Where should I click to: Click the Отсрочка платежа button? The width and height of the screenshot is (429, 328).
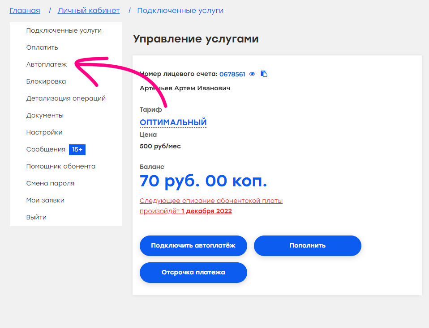click(193, 273)
